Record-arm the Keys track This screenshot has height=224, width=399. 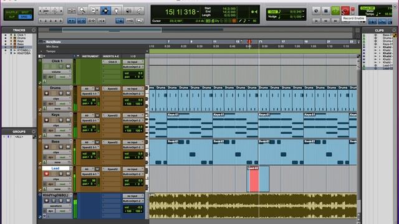click(x=46, y=120)
